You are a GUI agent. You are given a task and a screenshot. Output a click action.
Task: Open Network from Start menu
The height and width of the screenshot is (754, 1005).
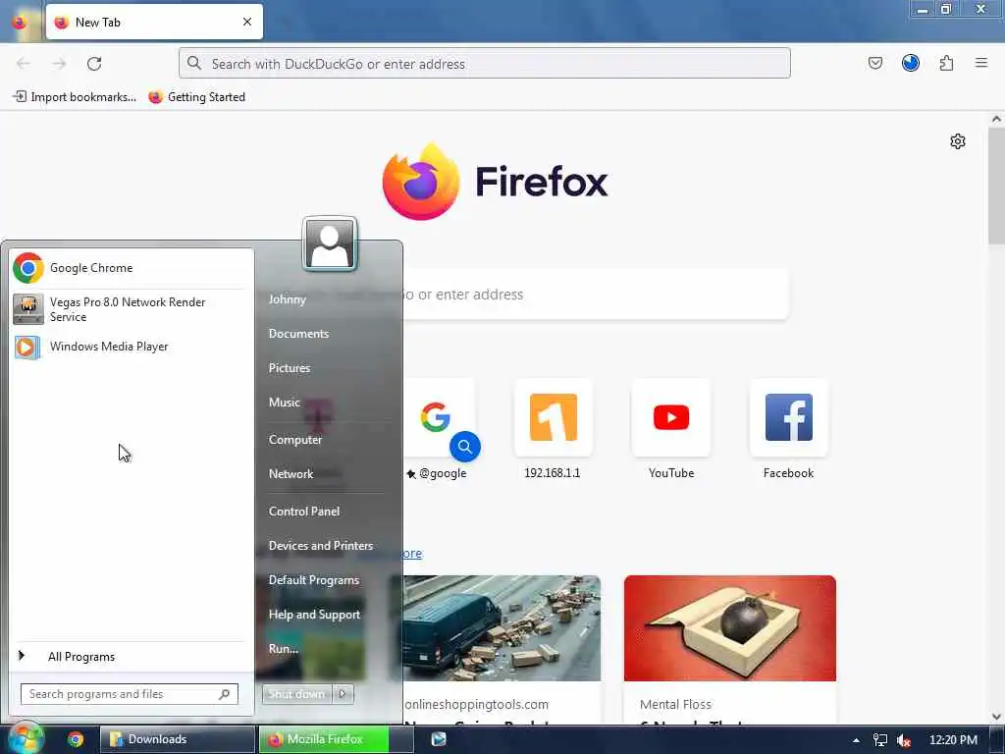(x=291, y=474)
